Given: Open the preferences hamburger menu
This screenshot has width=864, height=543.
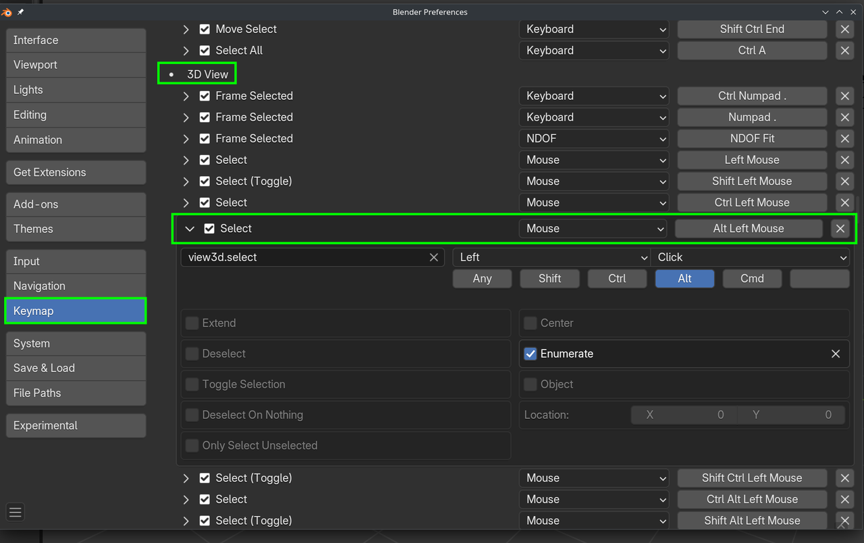Looking at the screenshot, I should pos(16,513).
